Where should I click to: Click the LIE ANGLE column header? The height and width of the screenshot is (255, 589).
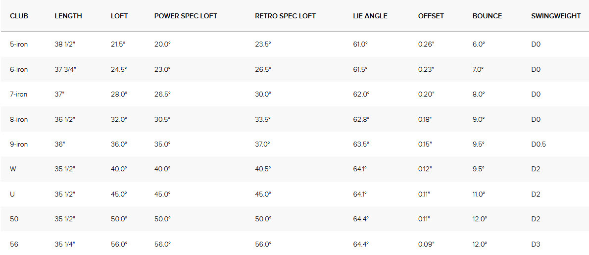370,16
